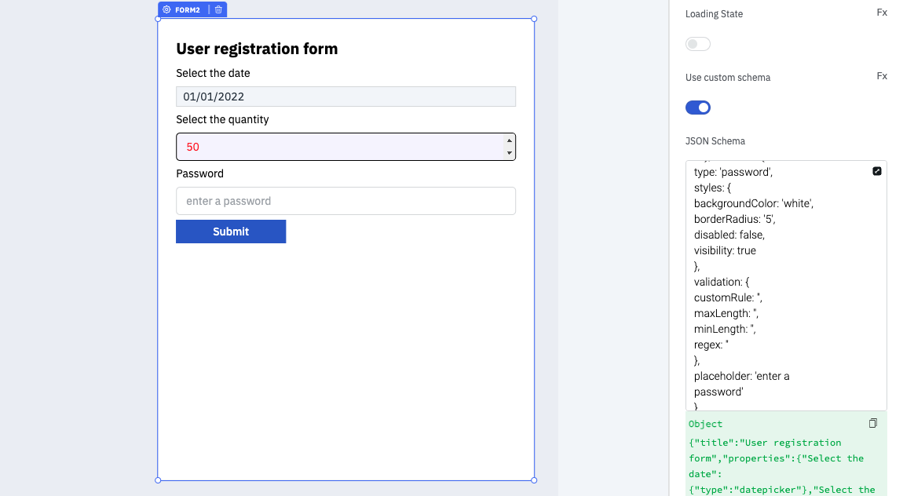Decrease the quantity with the down arrow
The width and height of the screenshot is (903, 496).
click(510, 153)
